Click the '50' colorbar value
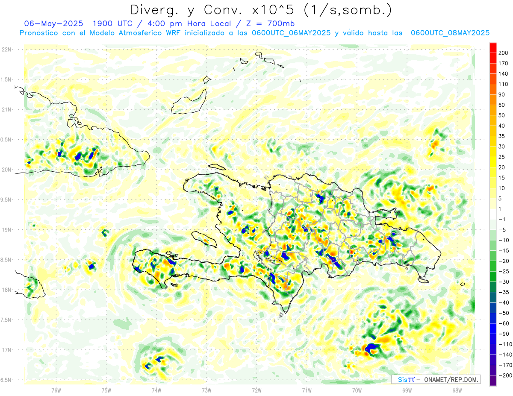 point(502,115)
